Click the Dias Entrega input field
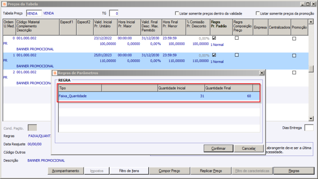The width and height of the screenshot is (318, 179). pyautogui.click(x=308, y=128)
